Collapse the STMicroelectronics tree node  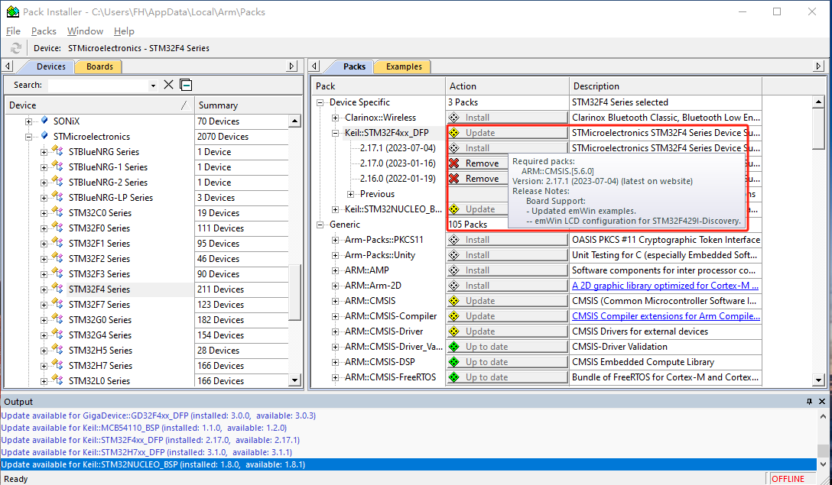pos(29,137)
